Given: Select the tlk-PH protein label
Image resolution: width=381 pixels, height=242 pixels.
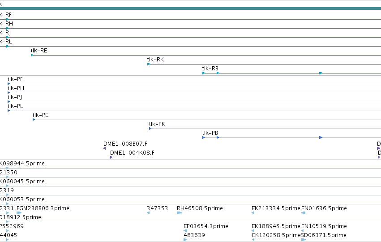Looking at the screenshot, I should tap(16, 88).
